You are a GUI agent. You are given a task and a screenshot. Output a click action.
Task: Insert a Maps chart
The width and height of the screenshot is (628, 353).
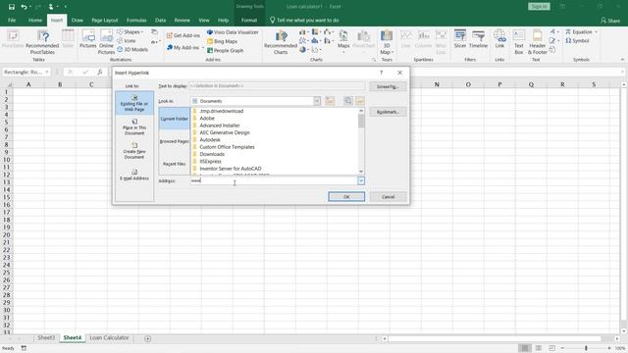[343, 42]
